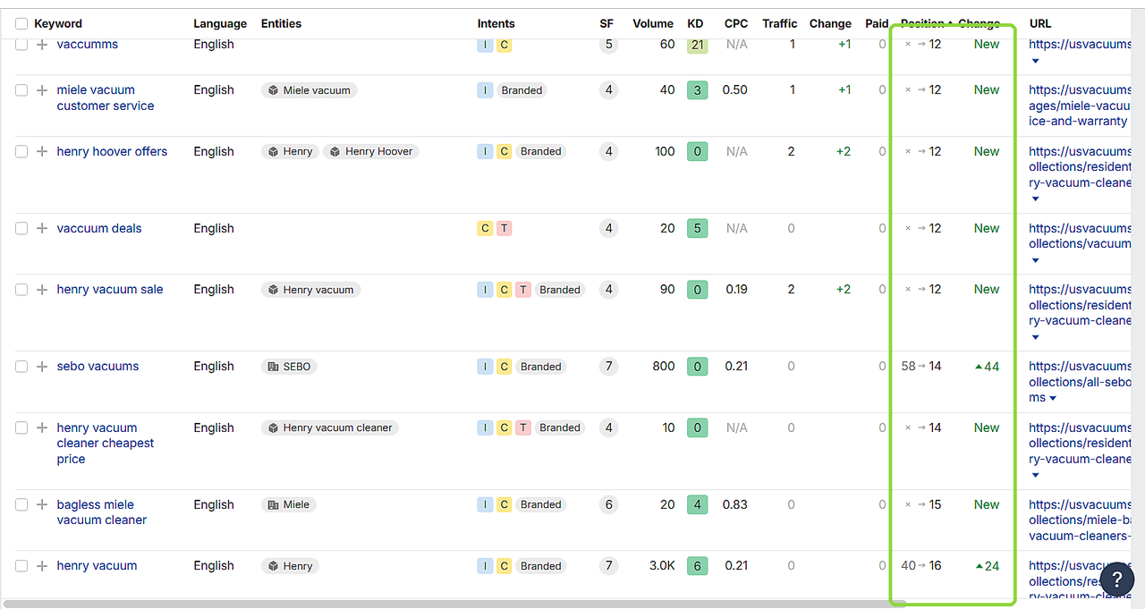Click SF badge 5 in vaccumms row

click(609, 45)
